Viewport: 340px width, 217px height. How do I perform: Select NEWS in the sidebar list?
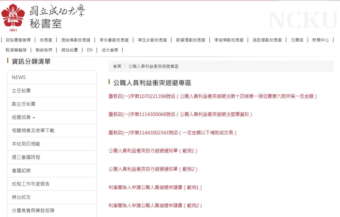[x=19, y=77]
